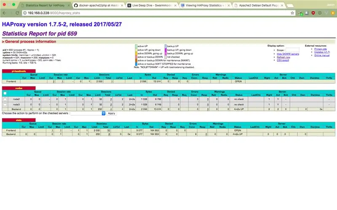The width and height of the screenshot is (337, 210).
Task: Click the Refresh now link
Action: coord(283,57)
